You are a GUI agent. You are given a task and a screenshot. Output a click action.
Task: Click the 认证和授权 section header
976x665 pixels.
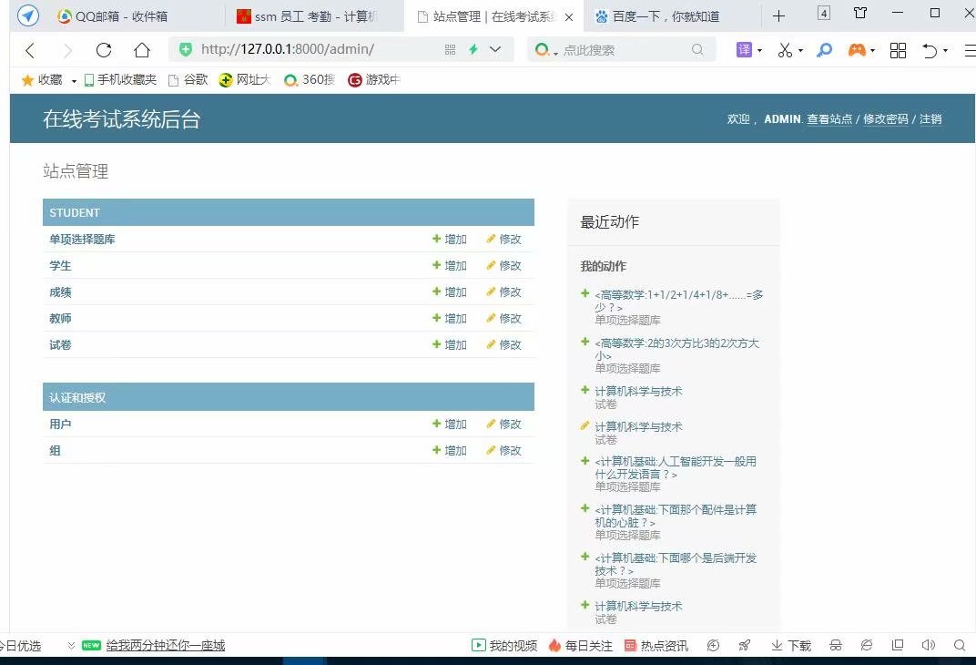point(289,397)
